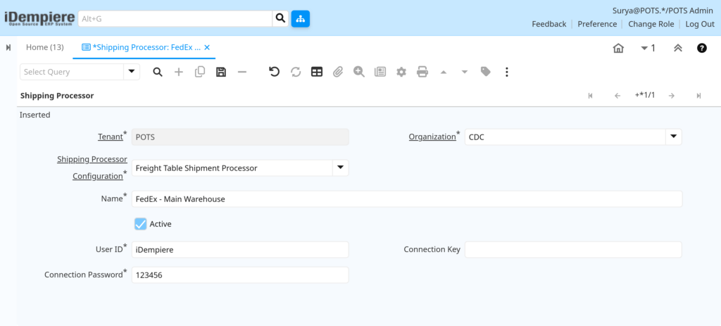Open the menu tree icon button
721x326 pixels.
(300, 19)
